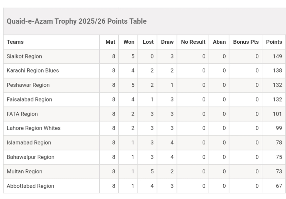Viewport: 286px width, 199px height.
Task: Sort by the Won column header
Action: point(129,42)
